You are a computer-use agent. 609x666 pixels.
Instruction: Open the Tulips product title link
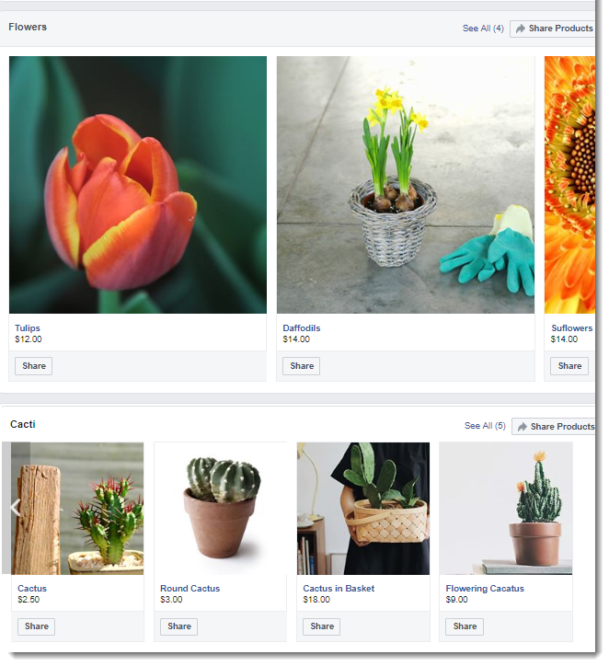click(x=28, y=327)
